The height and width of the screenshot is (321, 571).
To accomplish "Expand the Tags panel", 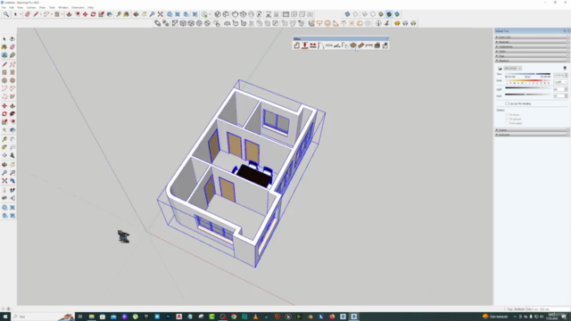I will pos(532,56).
